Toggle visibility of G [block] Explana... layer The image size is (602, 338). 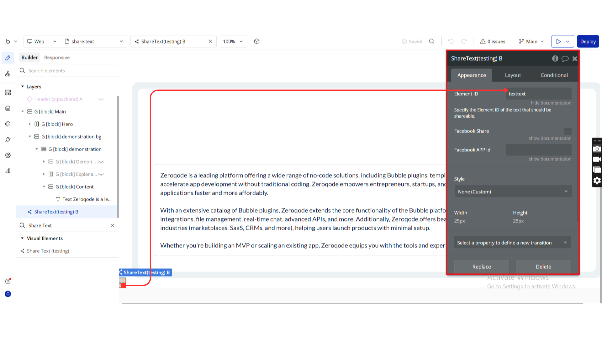point(101,174)
